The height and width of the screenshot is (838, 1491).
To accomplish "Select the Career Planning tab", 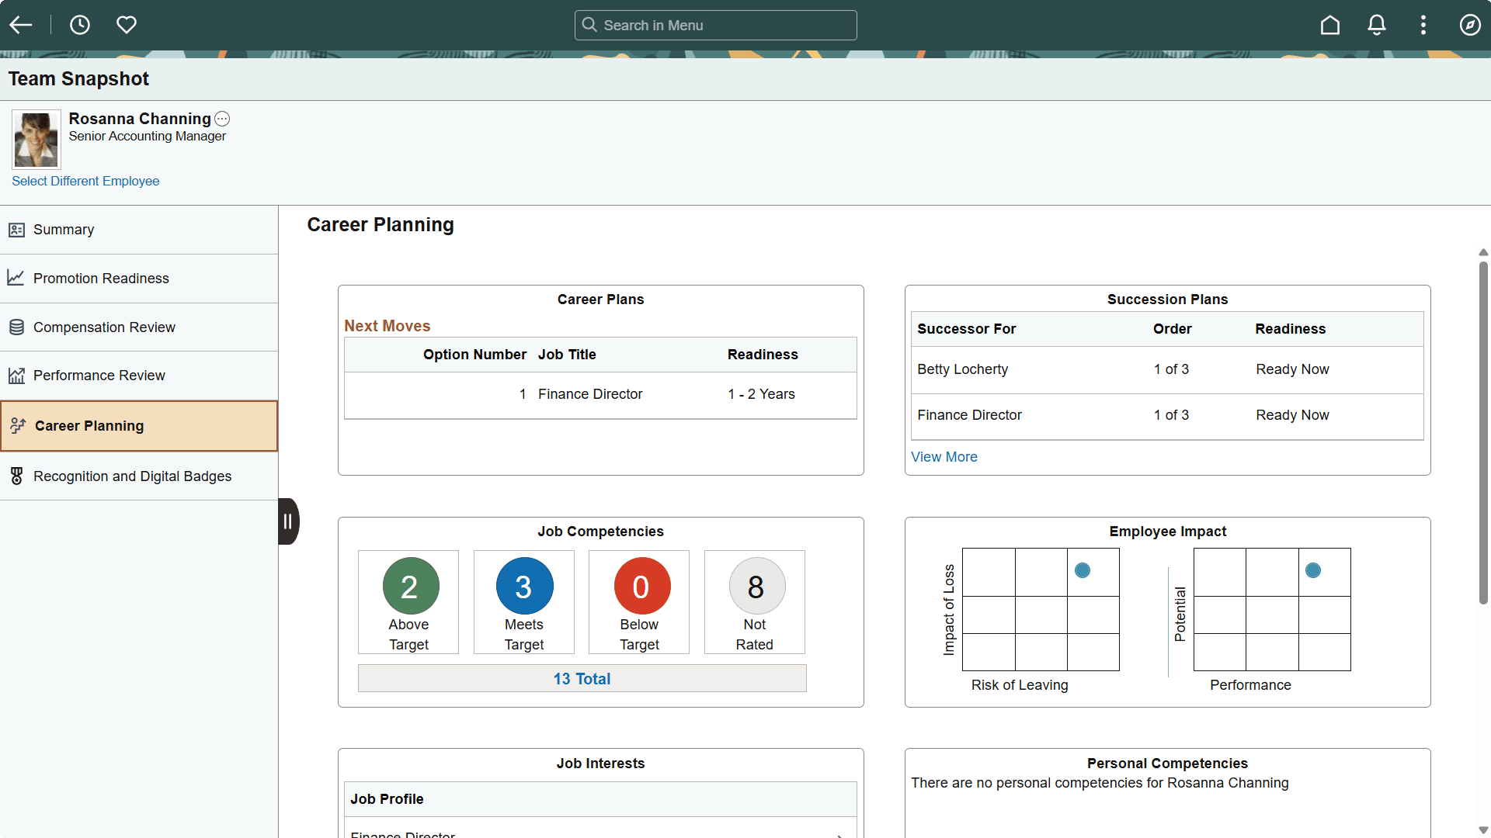I will pos(139,426).
